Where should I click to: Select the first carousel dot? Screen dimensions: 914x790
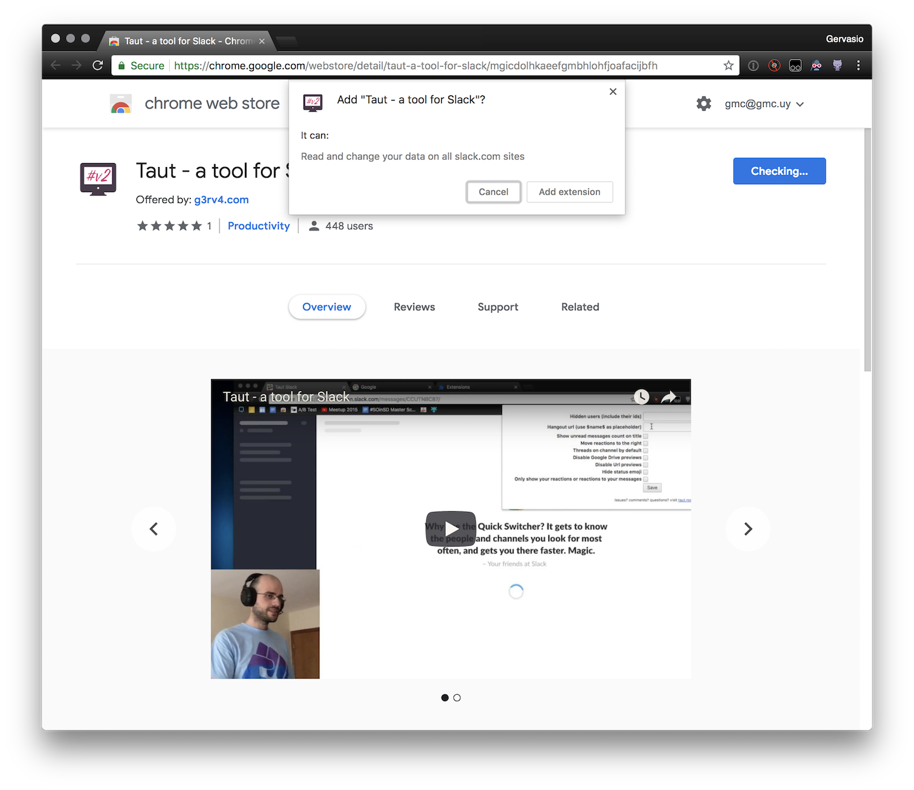pos(445,698)
